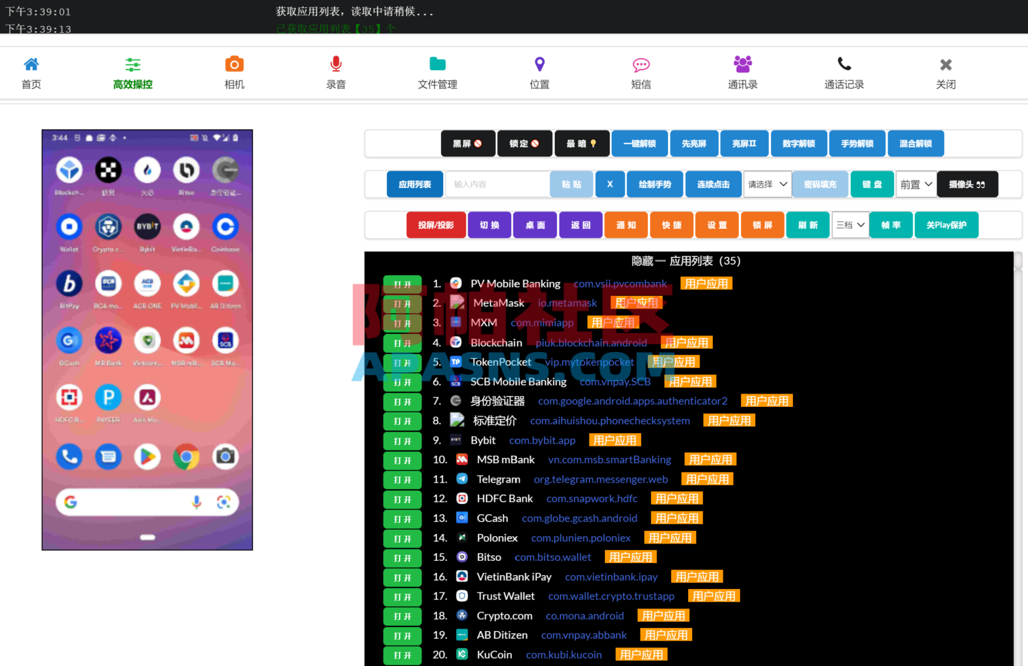Expand the 请选择 dropdown
This screenshot has width=1028, height=666.
[x=768, y=185]
